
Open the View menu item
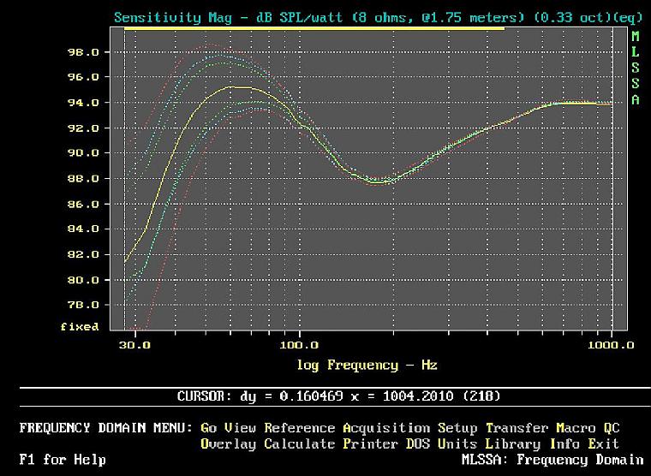(x=240, y=428)
